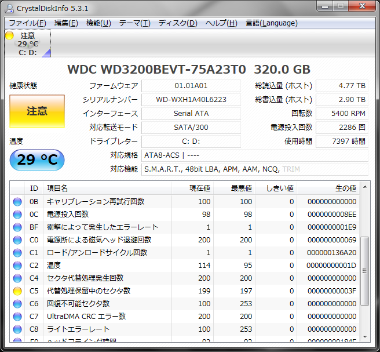
Task: Open the ヘルプ(H) menu
Action: [221, 23]
